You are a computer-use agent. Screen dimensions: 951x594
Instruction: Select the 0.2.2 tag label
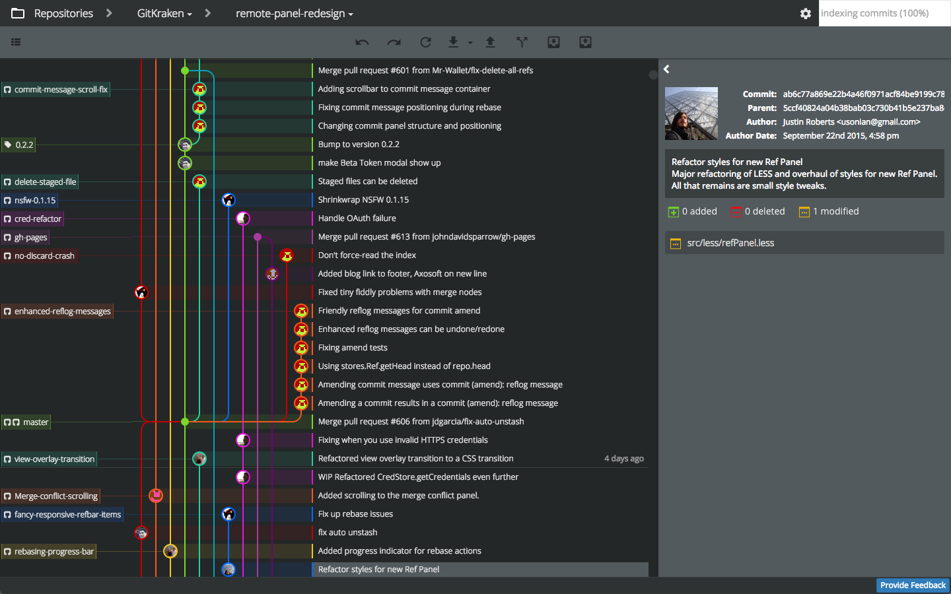click(x=24, y=145)
